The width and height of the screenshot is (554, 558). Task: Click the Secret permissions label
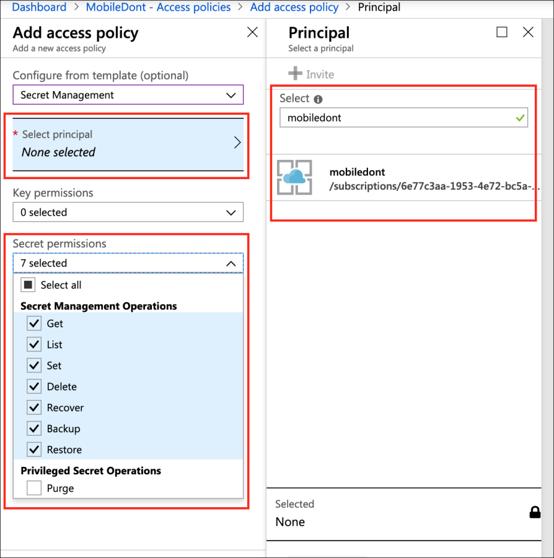[x=59, y=244]
